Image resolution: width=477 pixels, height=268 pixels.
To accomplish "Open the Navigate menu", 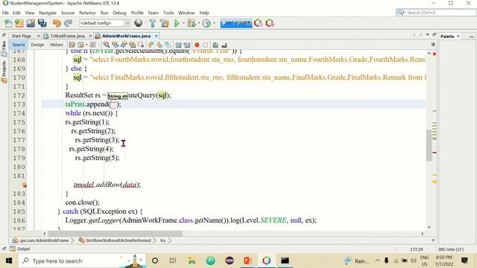I will 48,13.
